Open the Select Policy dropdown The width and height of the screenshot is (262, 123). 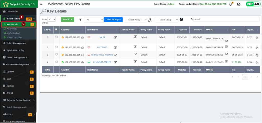click(135, 20)
